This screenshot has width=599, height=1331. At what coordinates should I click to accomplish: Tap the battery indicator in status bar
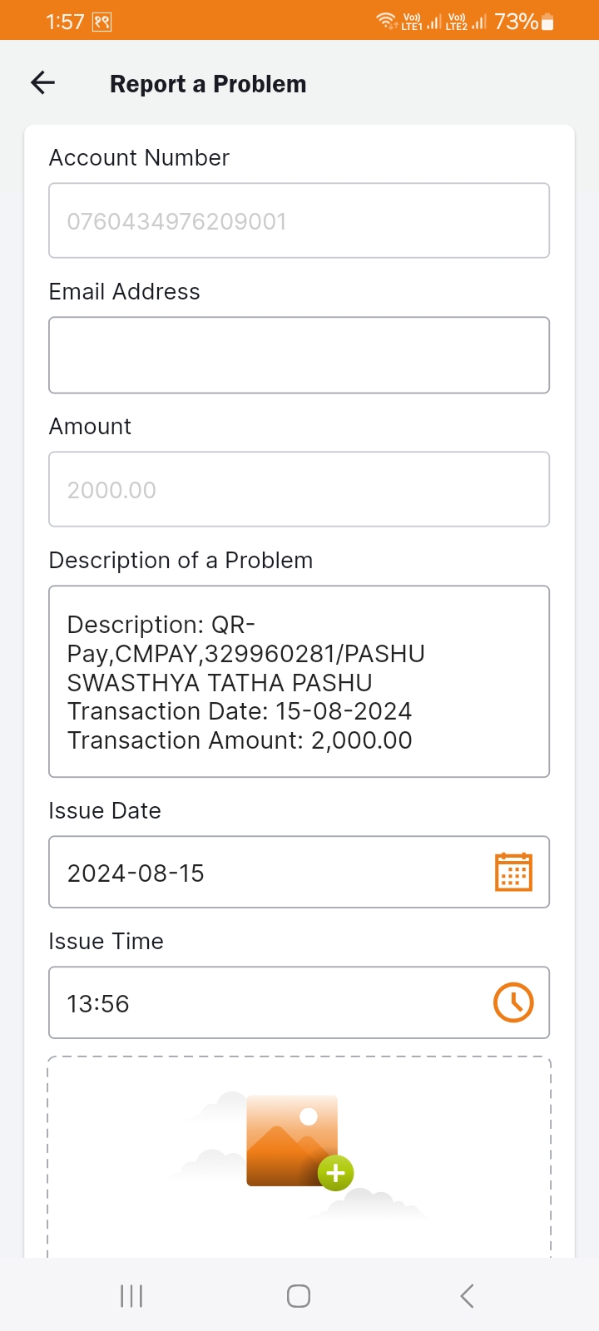[547, 22]
